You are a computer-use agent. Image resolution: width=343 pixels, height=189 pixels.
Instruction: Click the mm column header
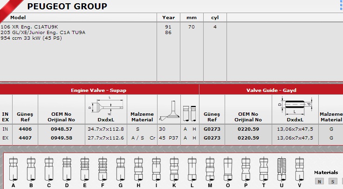pos(192,18)
